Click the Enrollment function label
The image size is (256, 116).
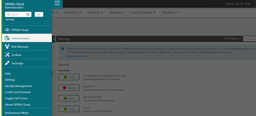[89, 86]
